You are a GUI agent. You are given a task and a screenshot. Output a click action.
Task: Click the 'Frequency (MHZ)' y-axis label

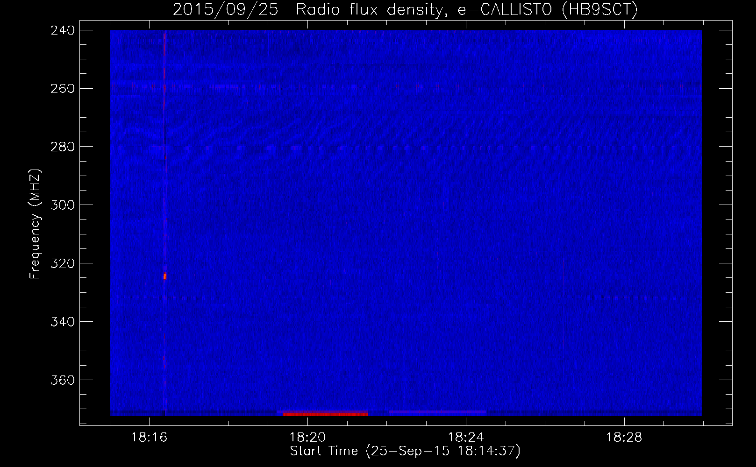click(35, 224)
